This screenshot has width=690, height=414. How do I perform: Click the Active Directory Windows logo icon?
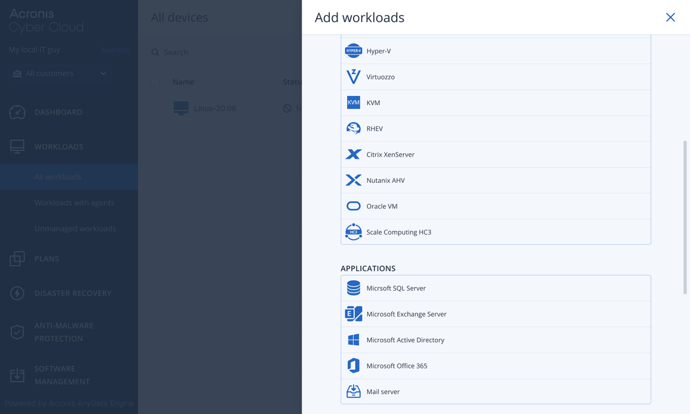353,339
